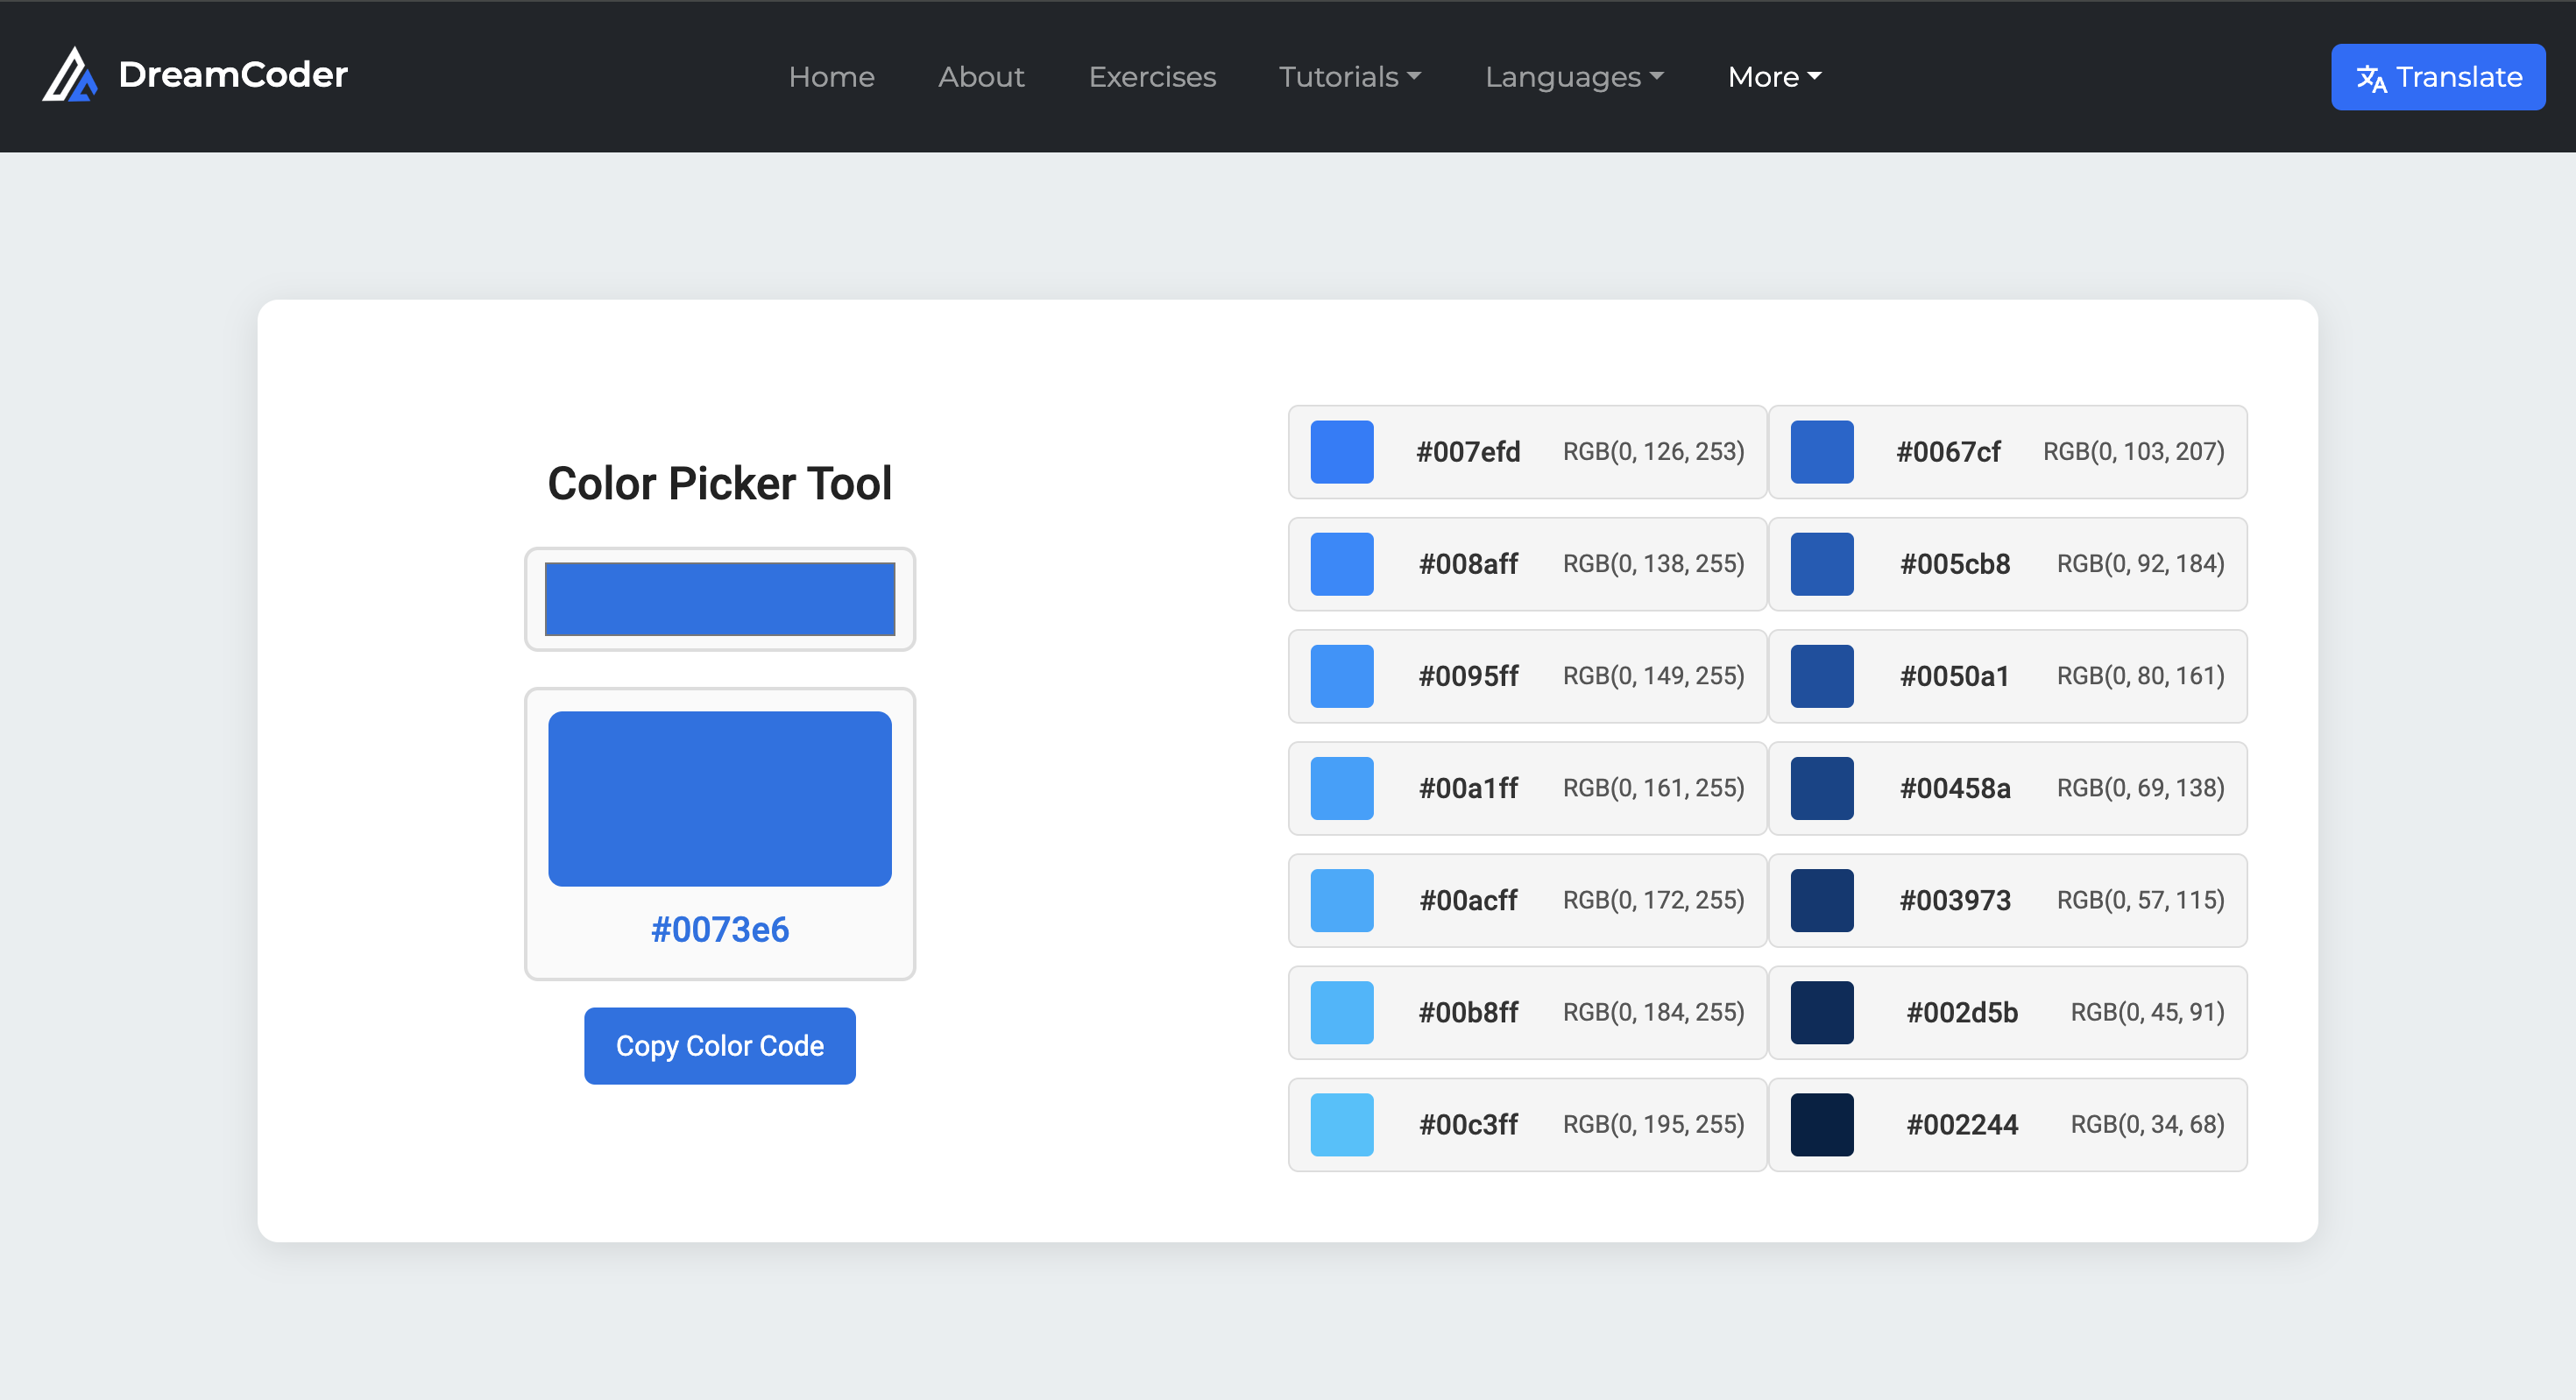Click the DreamCoder brand name text
This screenshot has width=2576, height=1400.
pyautogui.click(x=233, y=75)
